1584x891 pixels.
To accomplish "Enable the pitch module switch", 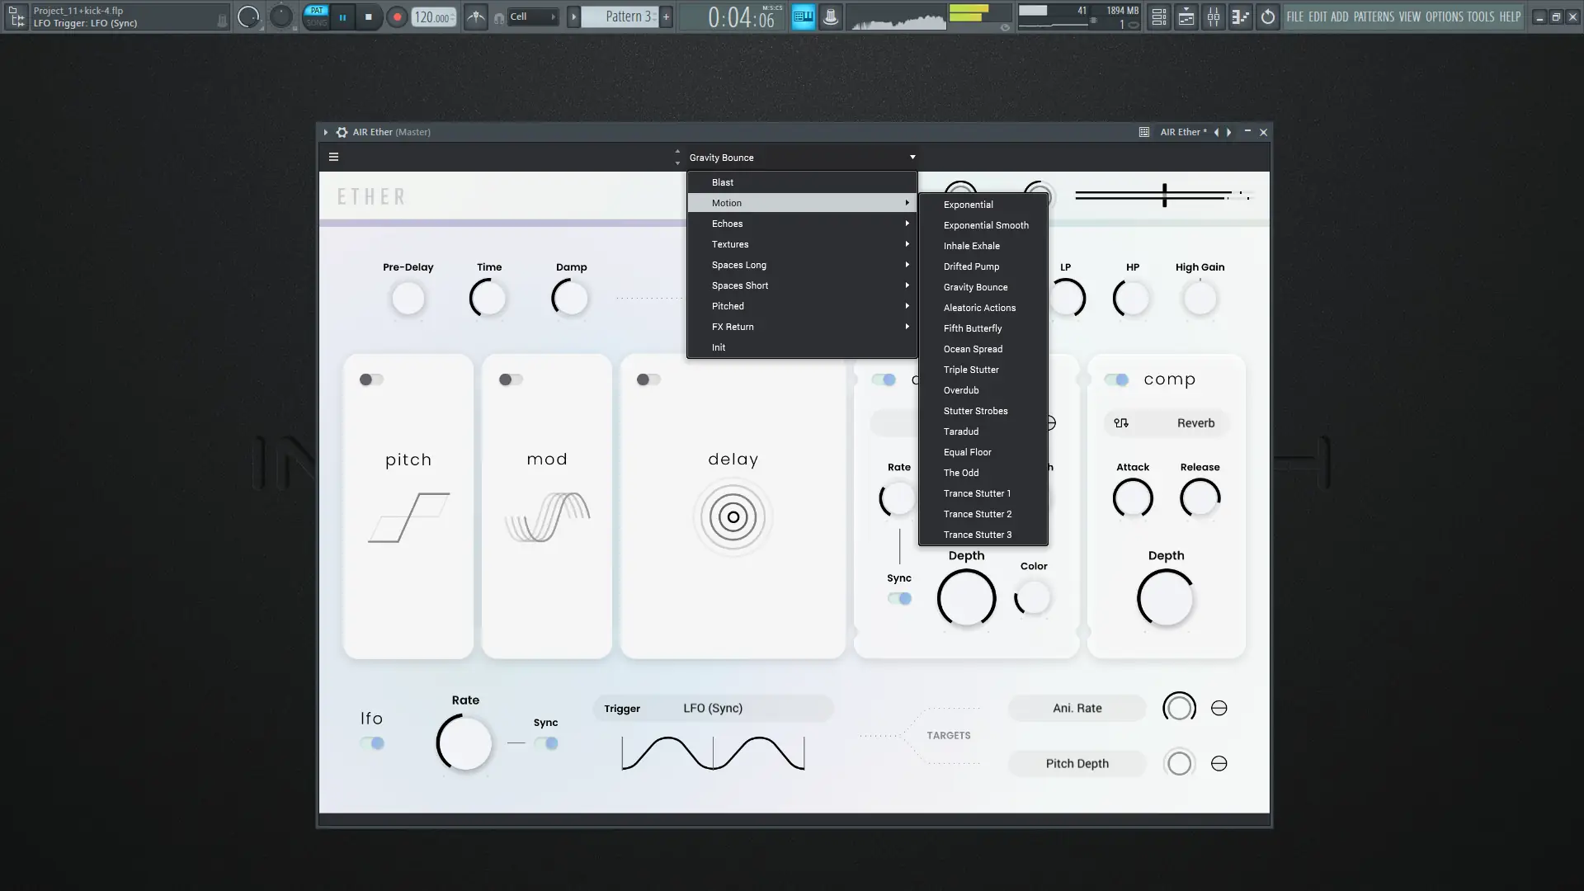I will 371,379.
